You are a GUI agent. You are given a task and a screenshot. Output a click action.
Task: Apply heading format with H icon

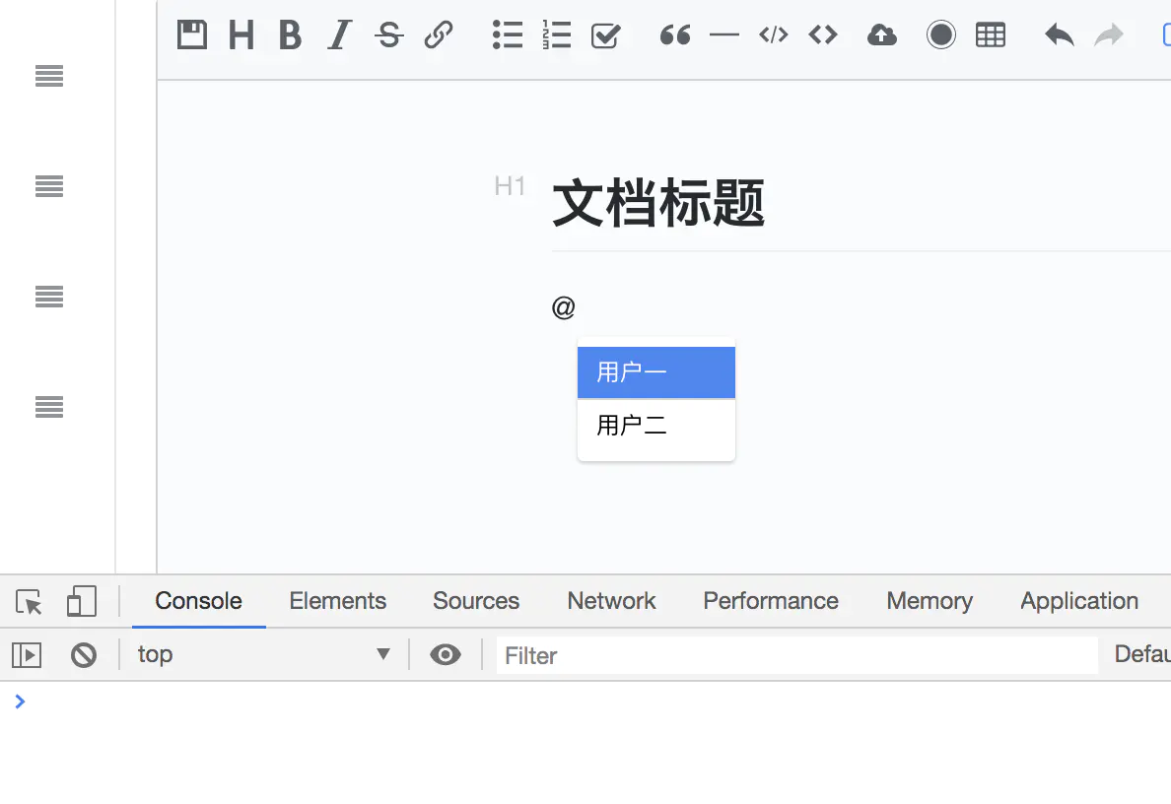241,35
